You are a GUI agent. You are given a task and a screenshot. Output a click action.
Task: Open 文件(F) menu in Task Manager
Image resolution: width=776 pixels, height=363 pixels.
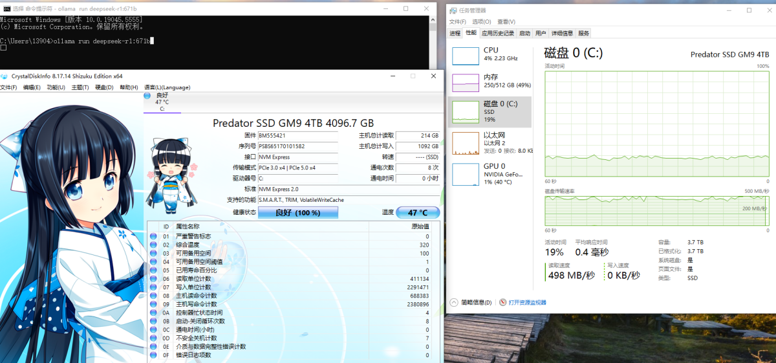(458, 21)
